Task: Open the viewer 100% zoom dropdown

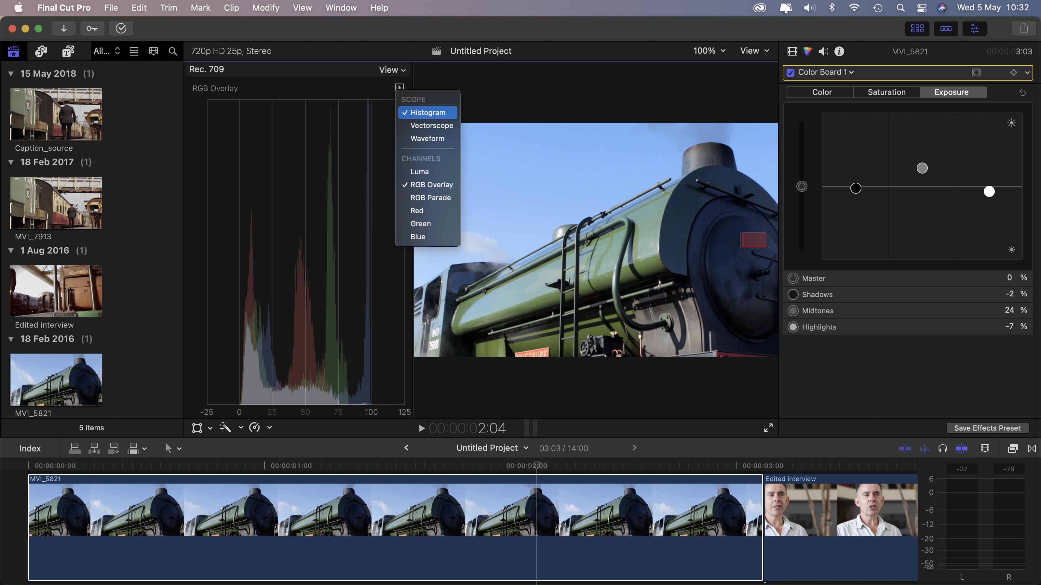Action: pos(709,51)
